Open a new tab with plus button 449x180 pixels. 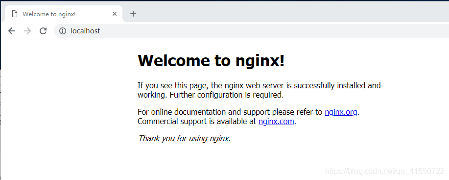[133, 13]
